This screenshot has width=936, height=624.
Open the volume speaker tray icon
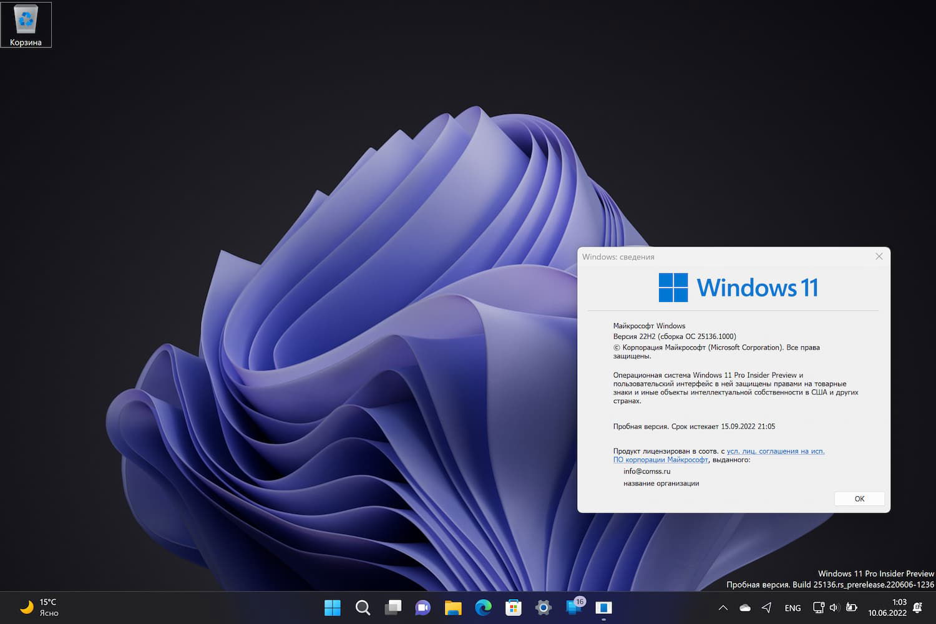click(x=834, y=607)
